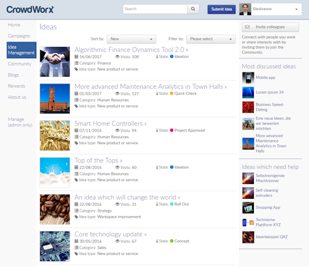Image resolution: width=309 pixels, height=267 pixels.
Task: Click the Submit Idea button
Action: (221, 9)
